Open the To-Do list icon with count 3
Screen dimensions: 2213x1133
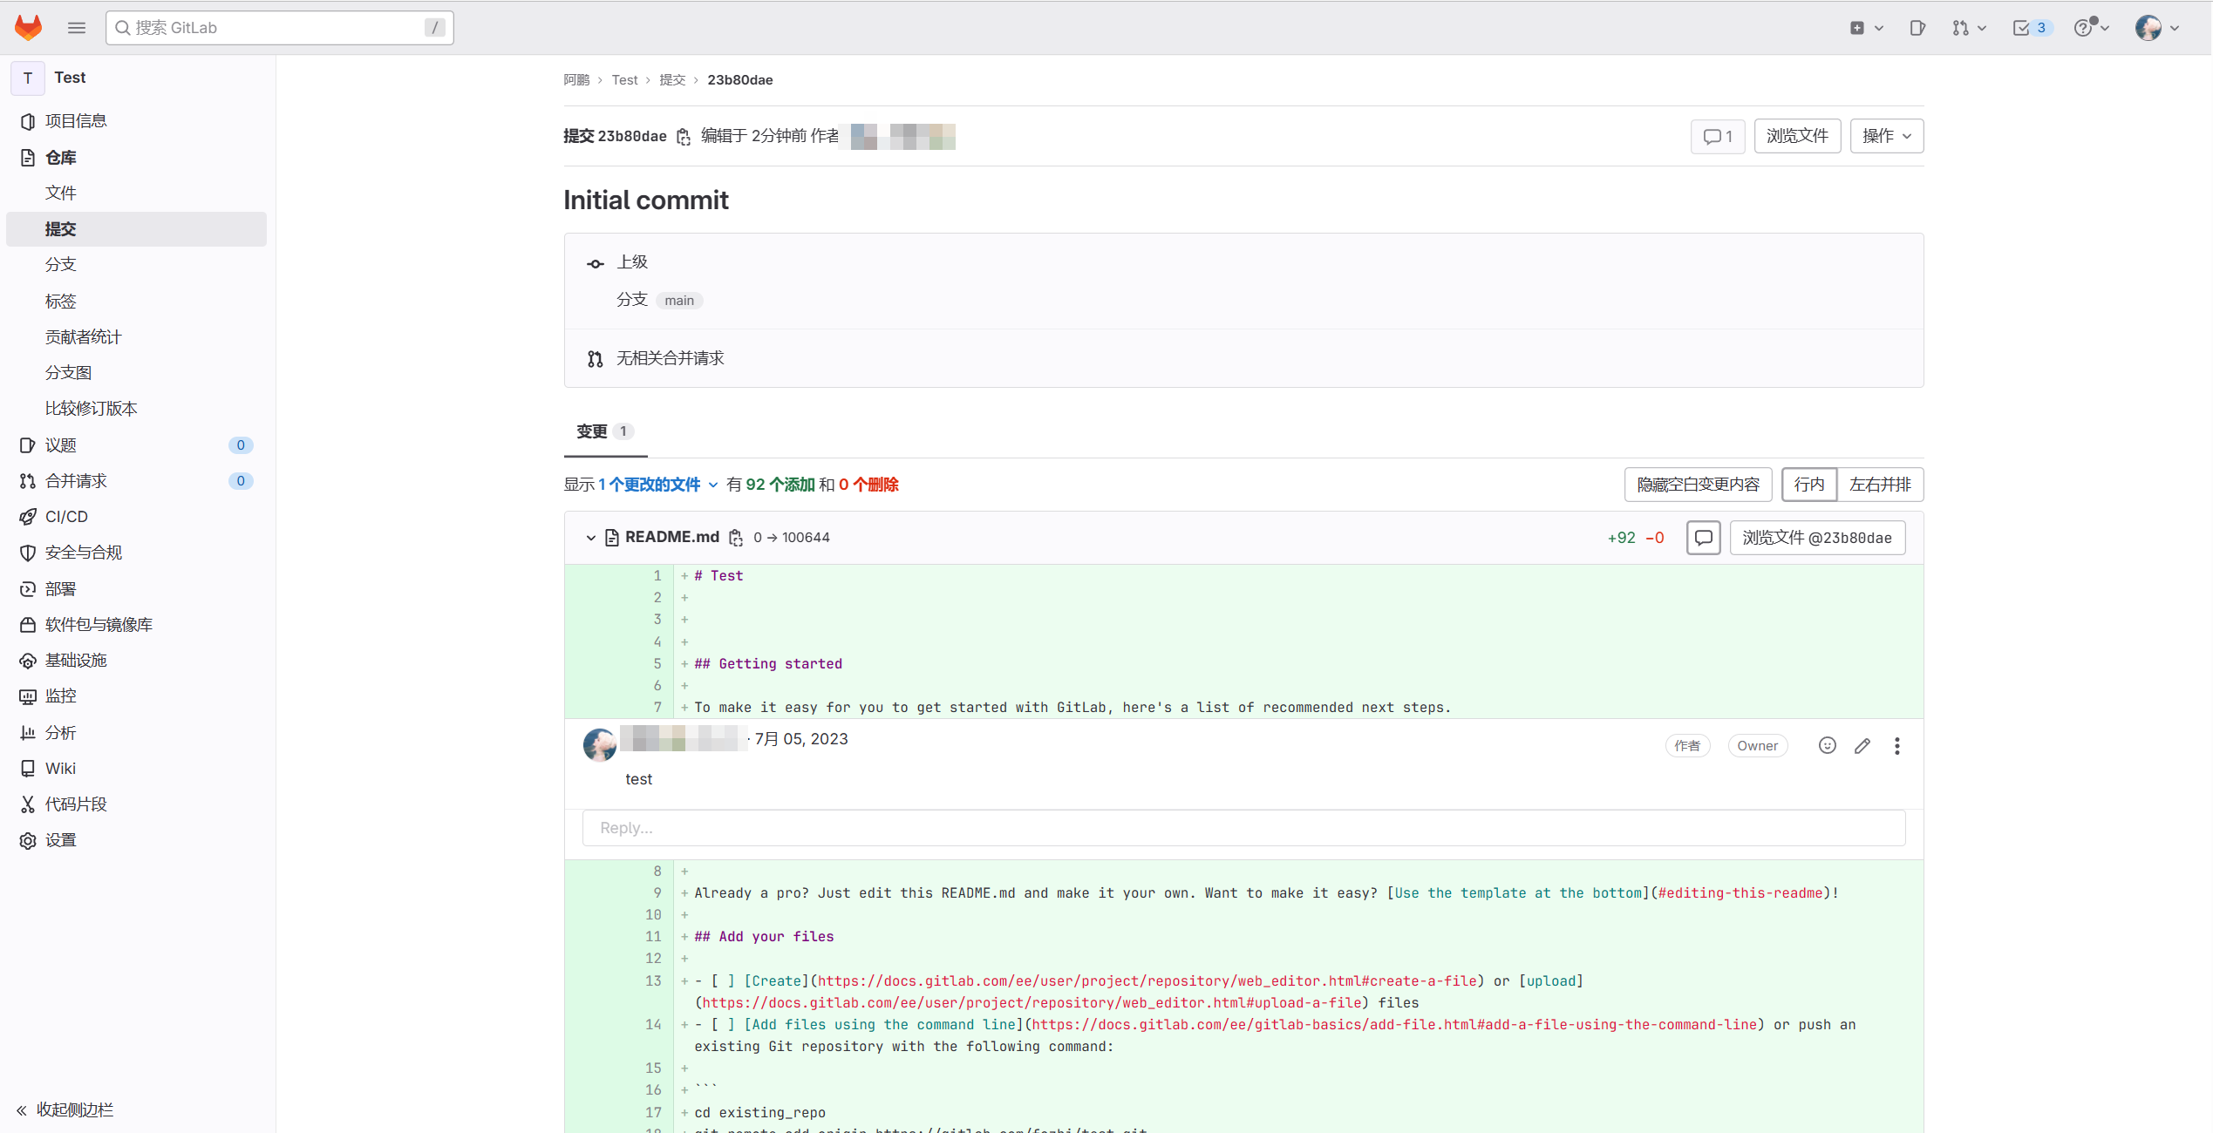pyautogui.click(x=2030, y=28)
